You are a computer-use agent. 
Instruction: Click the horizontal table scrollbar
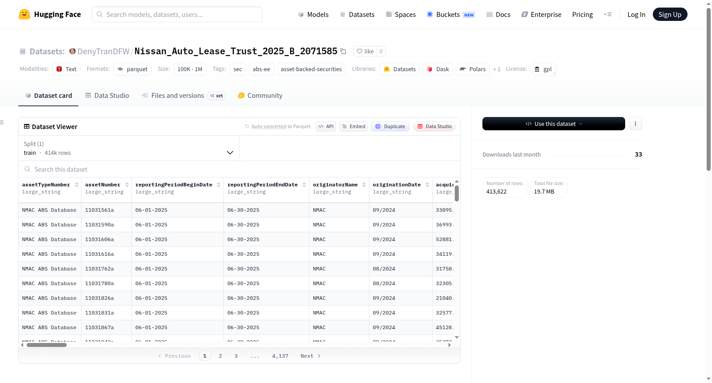pos(47,345)
